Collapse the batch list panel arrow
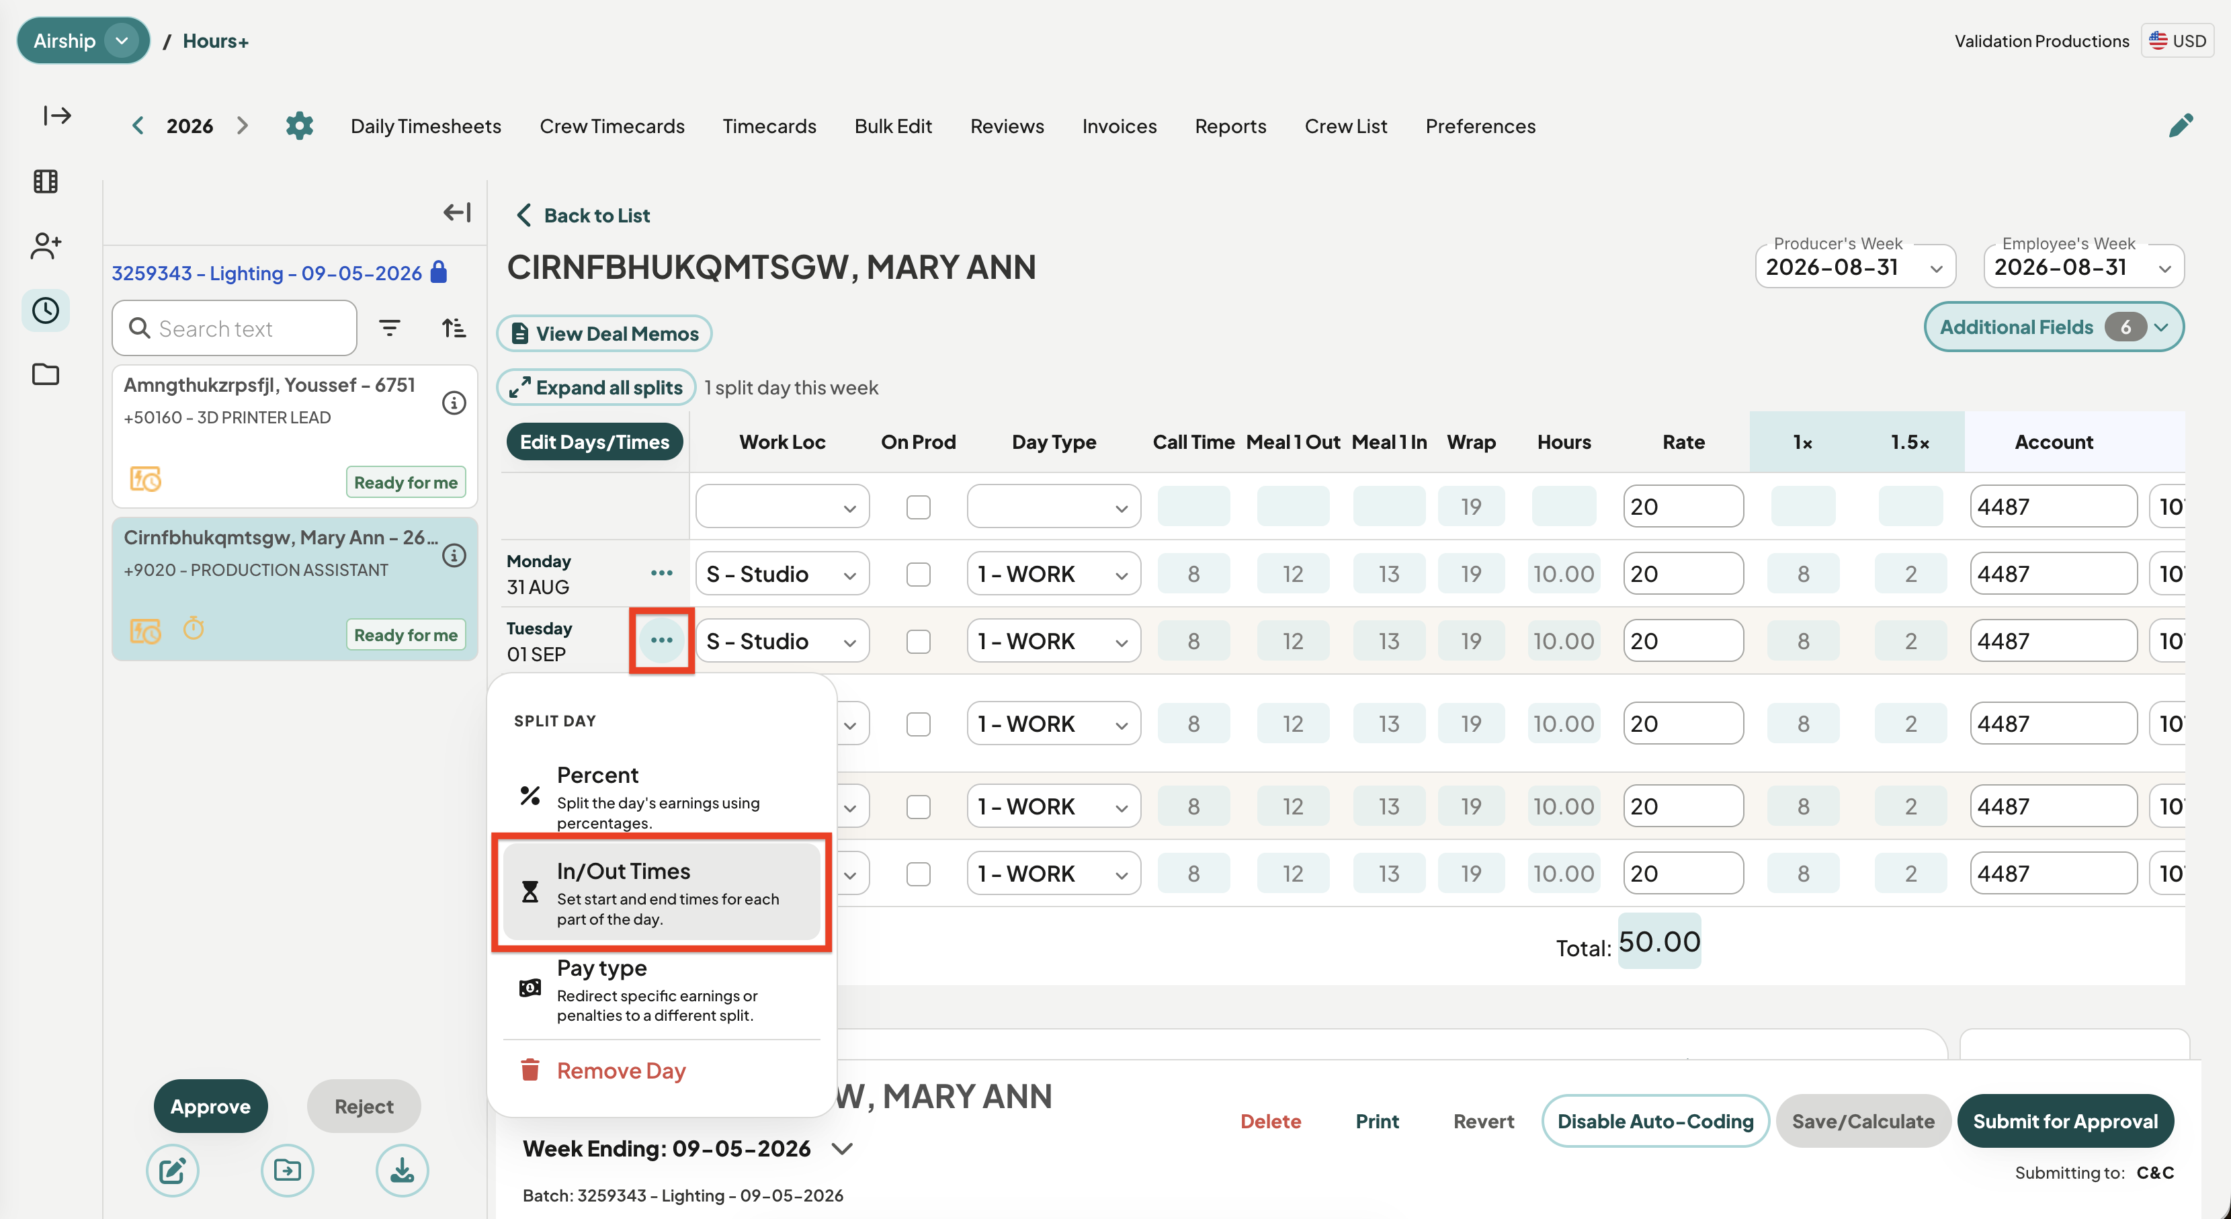The width and height of the screenshot is (2231, 1219). (x=457, y=212)
